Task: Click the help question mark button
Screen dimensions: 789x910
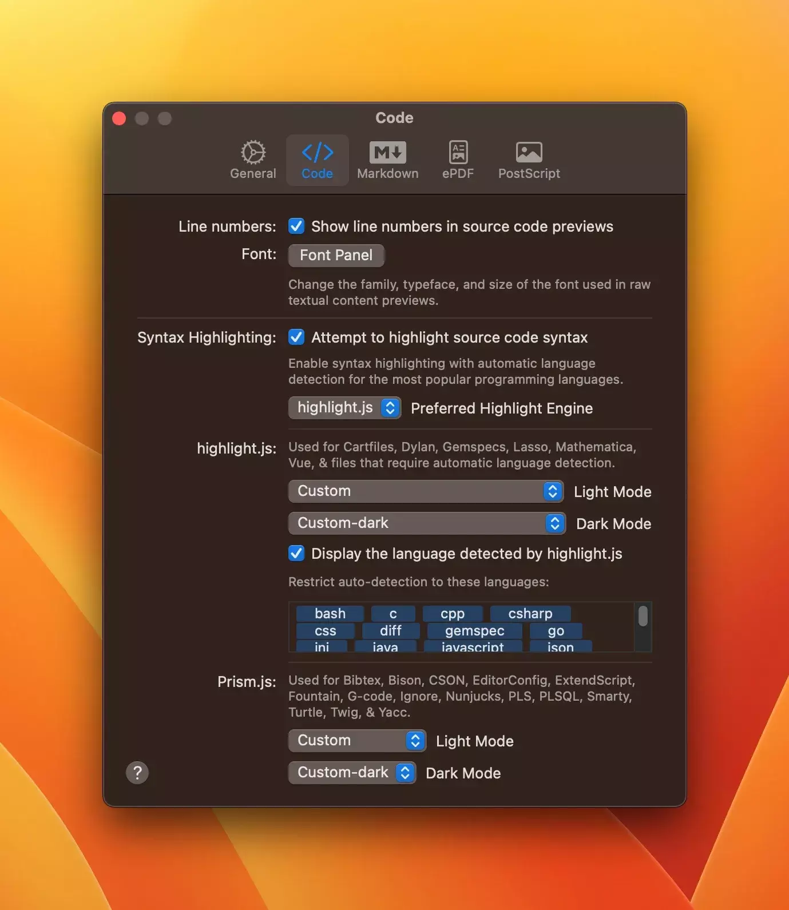Action: click(137, 773)
